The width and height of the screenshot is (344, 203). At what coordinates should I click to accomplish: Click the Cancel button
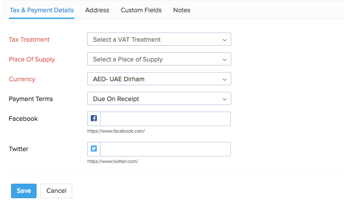tap(56, 191)
